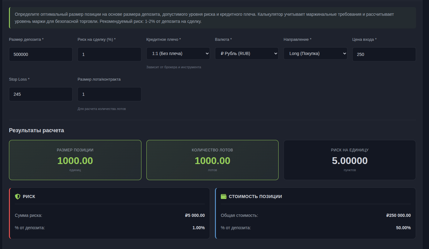
Task: Click the Риск на единицу result card
Action: pos(350,160)
